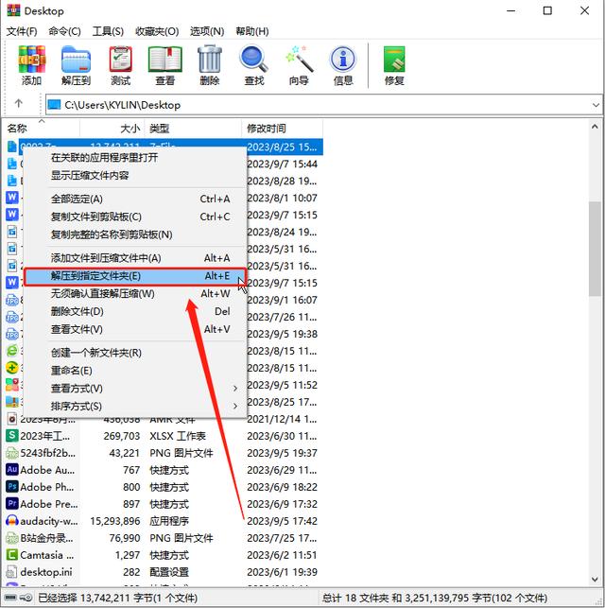
Task: Click the 添加 (Add) toolbar icon
Action: coord(32,64)
